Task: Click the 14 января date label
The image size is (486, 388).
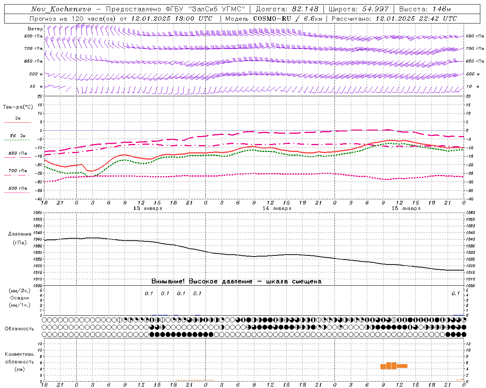Action: [x=277, y=208]
